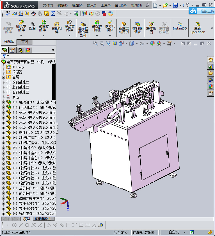Click the Save disk icon
The height and width of the screenshot is (236, 215).
pyautogui.click(x=175, y=5)
